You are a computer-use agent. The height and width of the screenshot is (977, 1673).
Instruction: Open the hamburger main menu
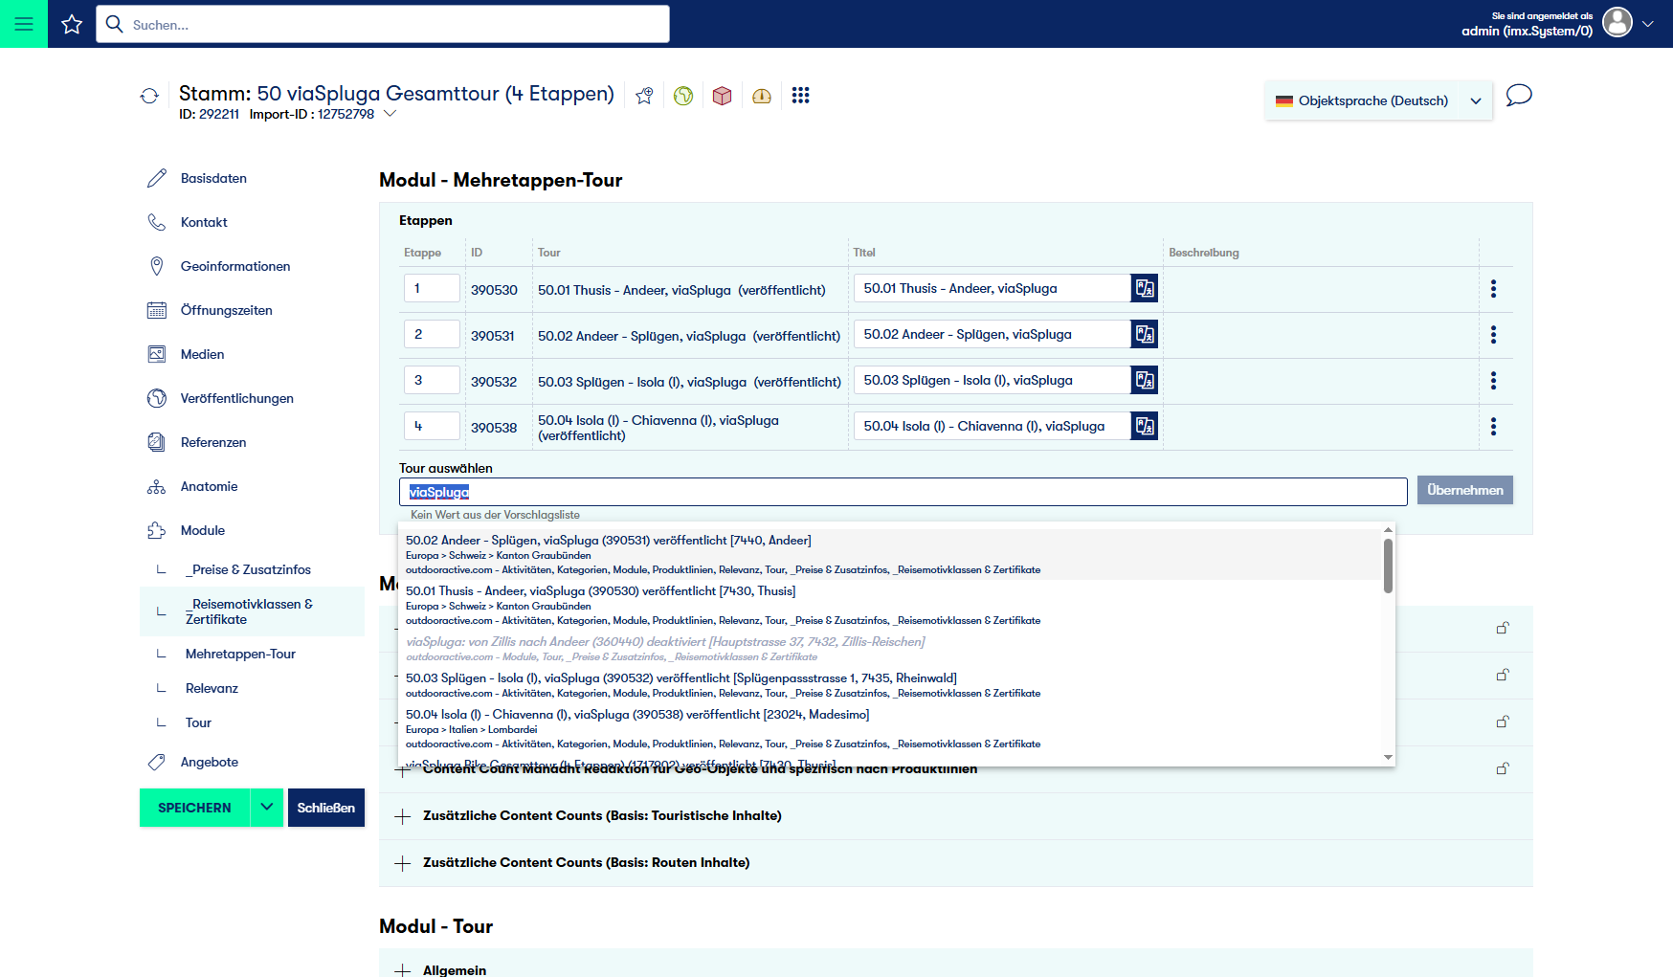[24, 24]
